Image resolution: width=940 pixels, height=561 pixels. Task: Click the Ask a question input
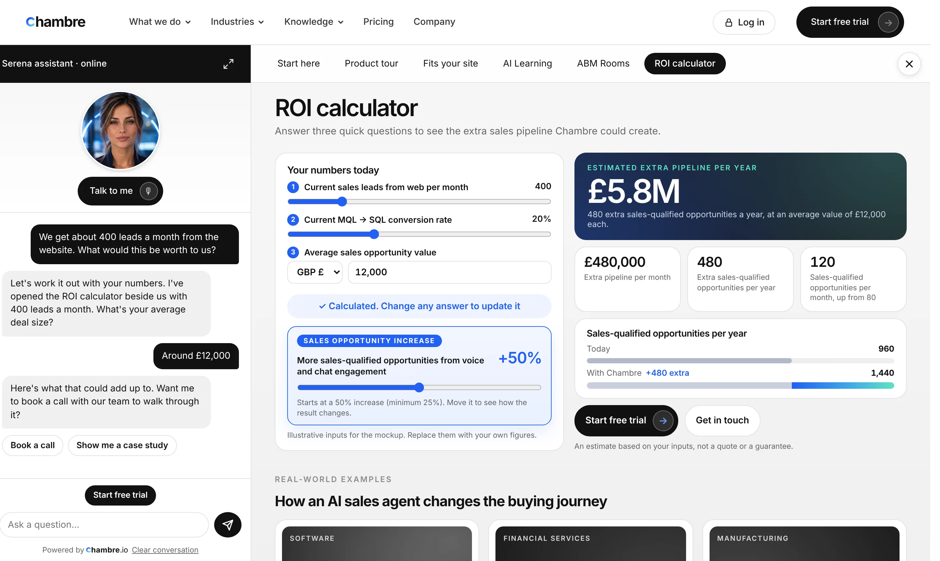104,524
